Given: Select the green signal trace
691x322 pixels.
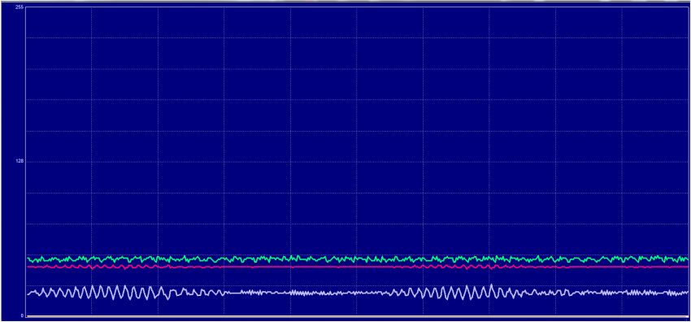Looking at the screenshot, I should click(x=358, y=259).
